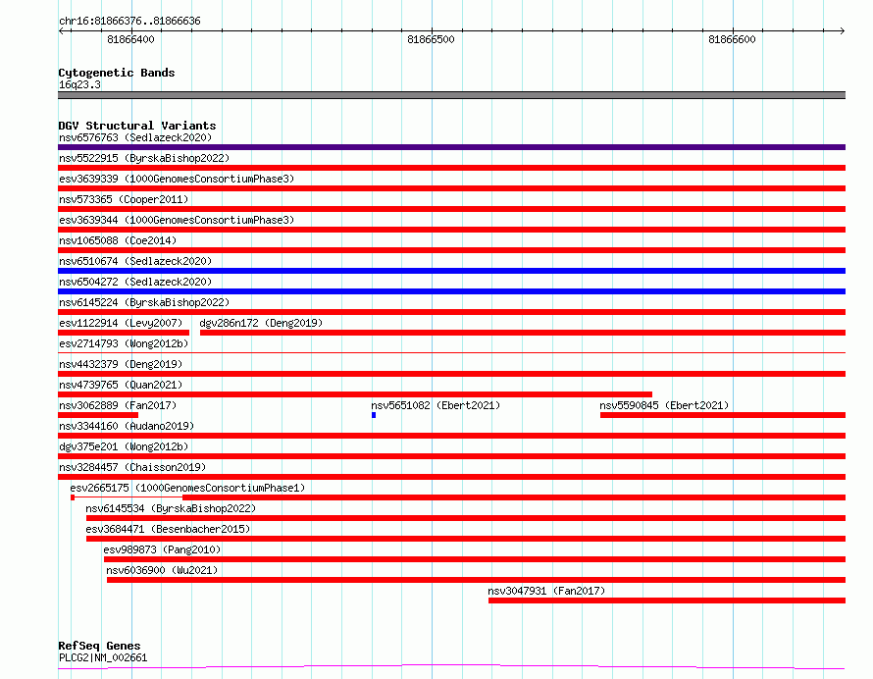Image resolution: width=873 pixels, height=679 pixels.
Task: Open nsv5651082 (Ebert2021) label
Action: click(x=436, y=405)
